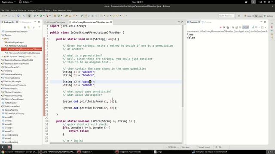Click the Search toolbar icon
Screen dimensions: 275x154
click(x=74, y=16)
